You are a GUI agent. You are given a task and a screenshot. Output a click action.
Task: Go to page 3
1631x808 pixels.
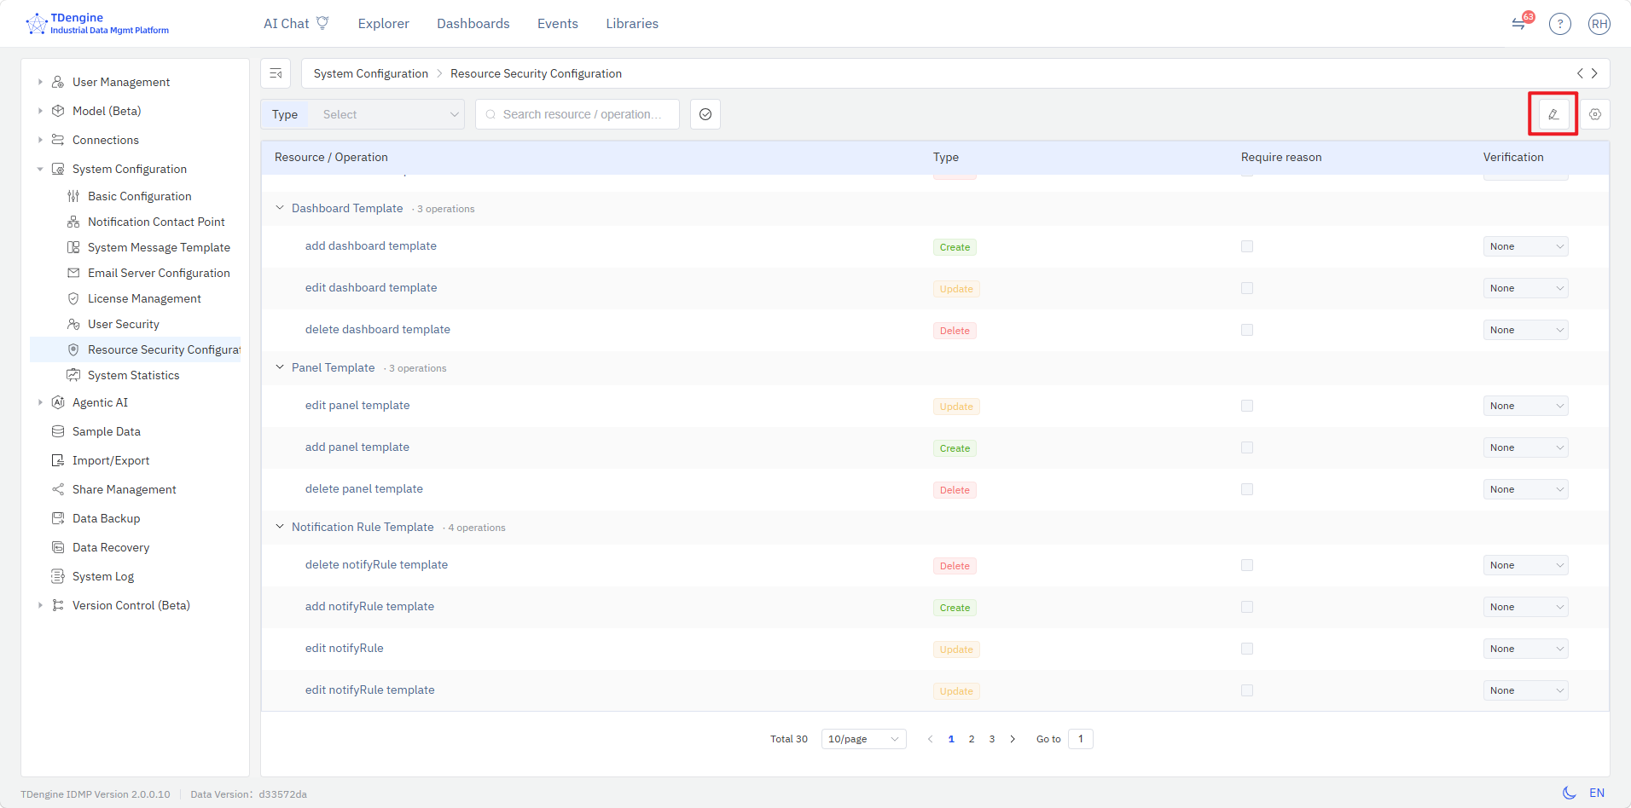coord(992,739)
